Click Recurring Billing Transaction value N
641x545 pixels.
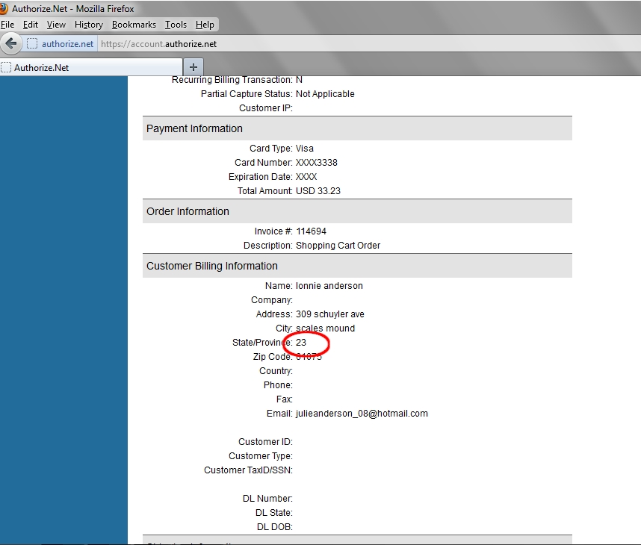click(299, 80)
